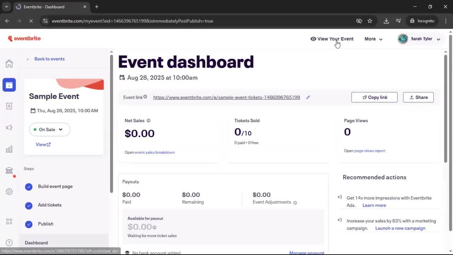Open the Dashboard item in sidebar

[x=64, y=243]
